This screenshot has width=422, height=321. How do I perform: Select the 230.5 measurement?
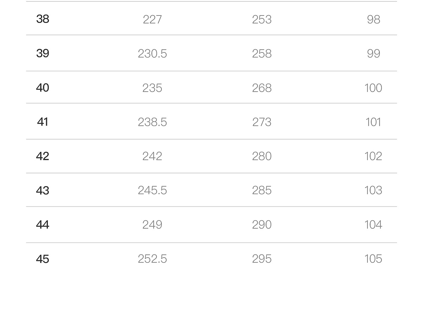(x=152, y=54)
